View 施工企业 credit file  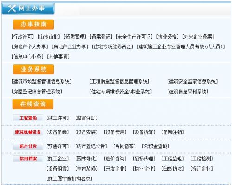point(58,159)
